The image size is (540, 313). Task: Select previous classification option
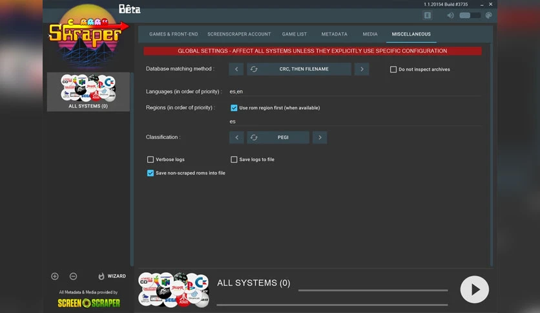point(236,137)
